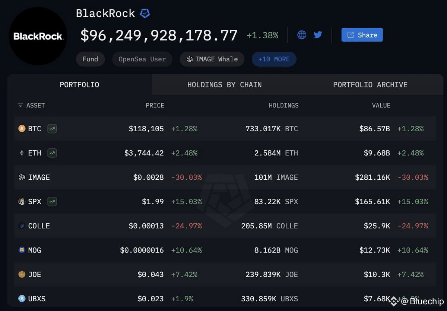The image size is (447, 311).
Task: Select the SPX asset name
Action: (35, 202)
